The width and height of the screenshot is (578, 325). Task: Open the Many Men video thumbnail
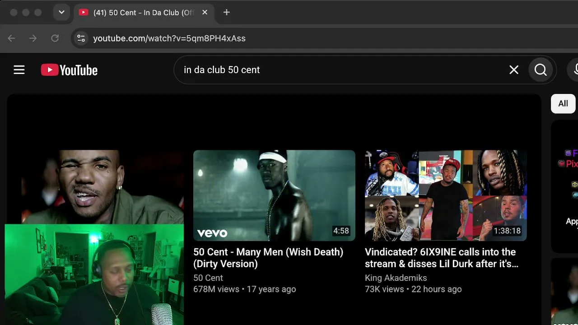coord(274,195)
